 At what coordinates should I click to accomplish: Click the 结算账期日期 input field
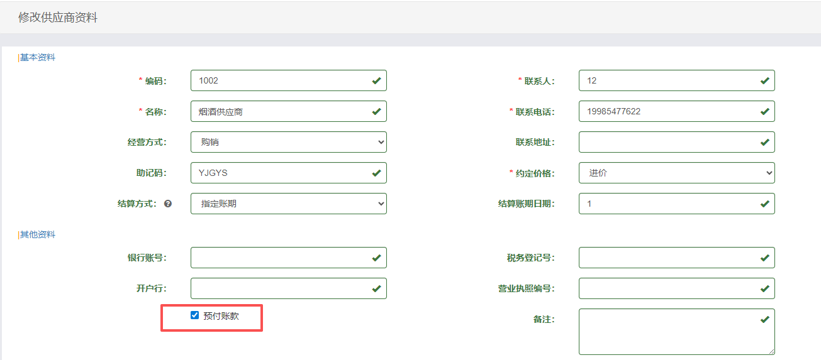click(x=667, y=204)
